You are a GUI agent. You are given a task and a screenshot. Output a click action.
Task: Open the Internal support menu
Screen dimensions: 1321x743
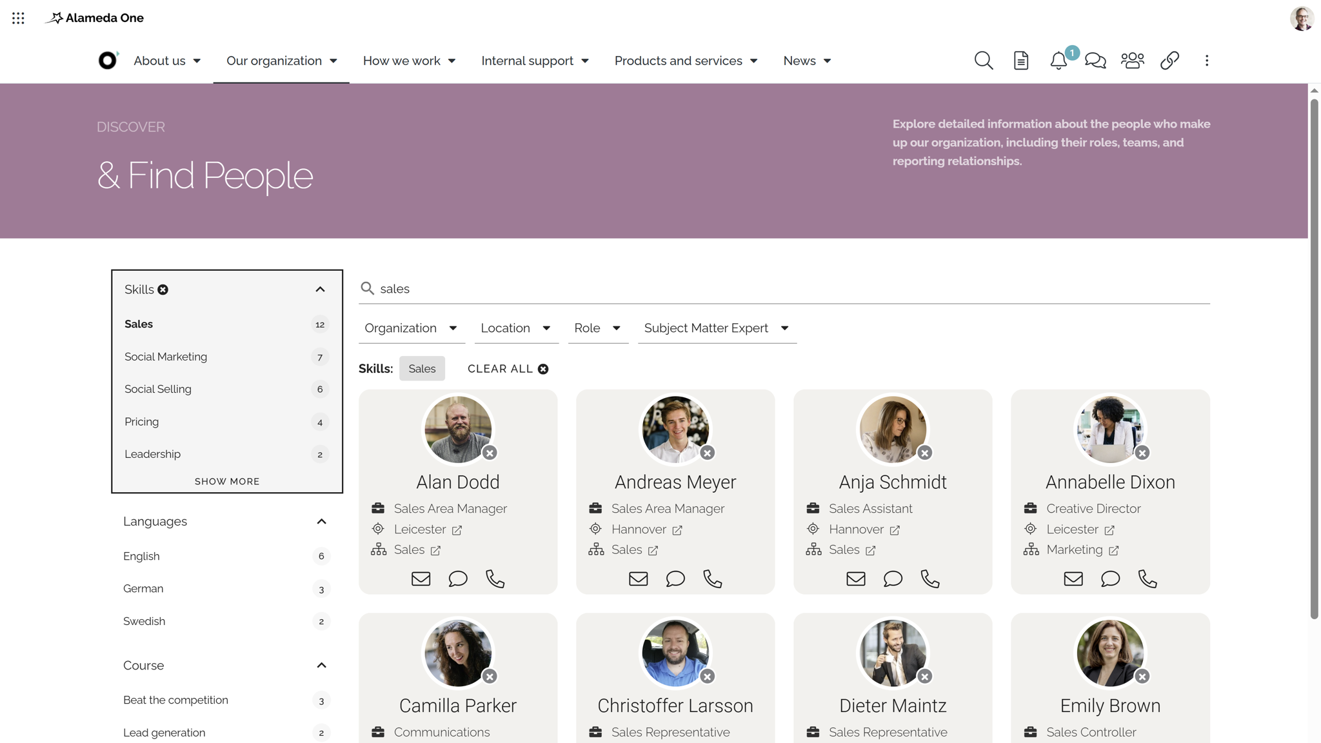click(535, 61)
